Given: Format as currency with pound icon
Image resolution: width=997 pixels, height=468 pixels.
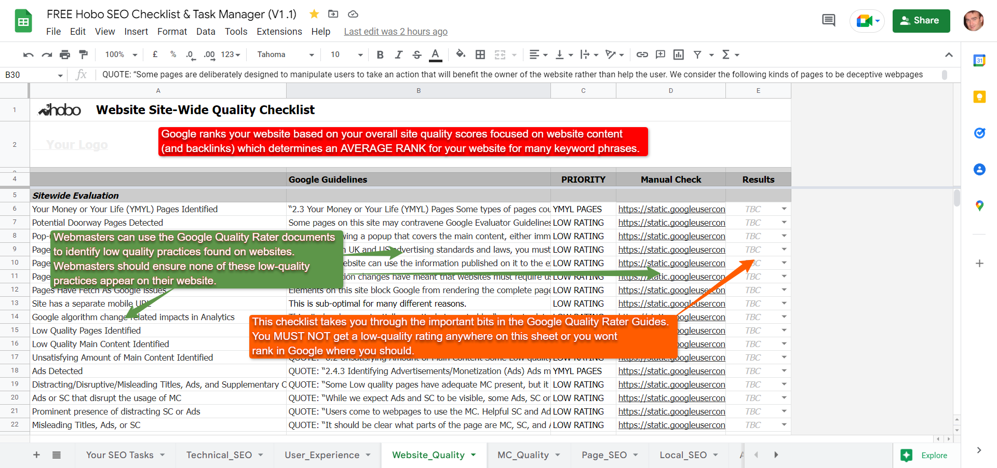Looking at the screenshot, I should (155, 54).
